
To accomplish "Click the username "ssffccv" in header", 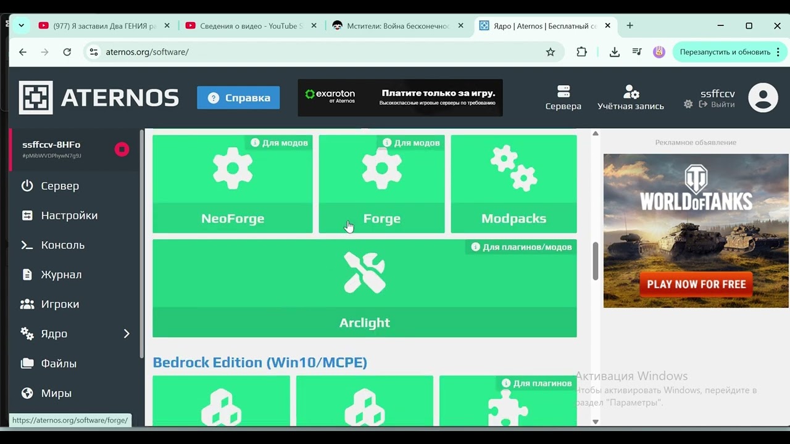I will (717, 94).
